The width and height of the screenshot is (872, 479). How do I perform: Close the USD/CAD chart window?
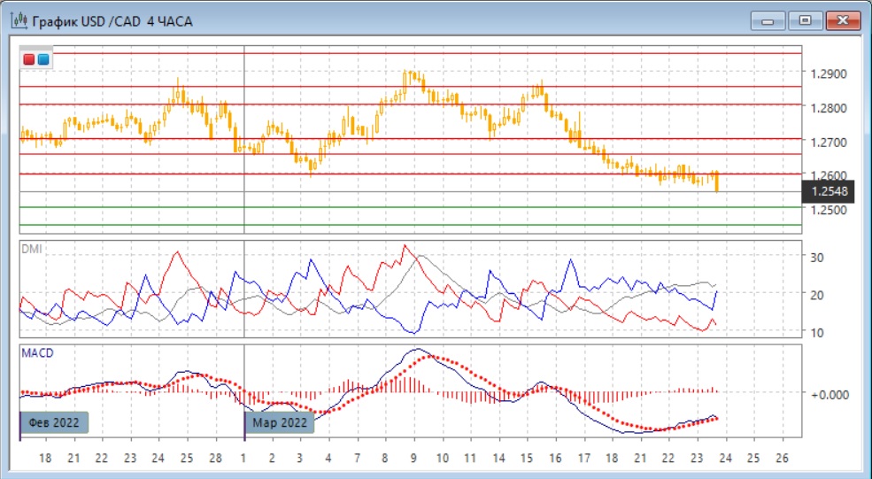point(842,19)
